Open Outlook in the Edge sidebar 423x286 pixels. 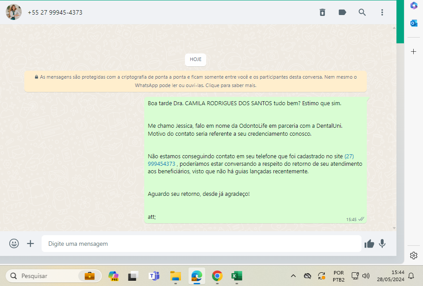(x=414, y=23)
